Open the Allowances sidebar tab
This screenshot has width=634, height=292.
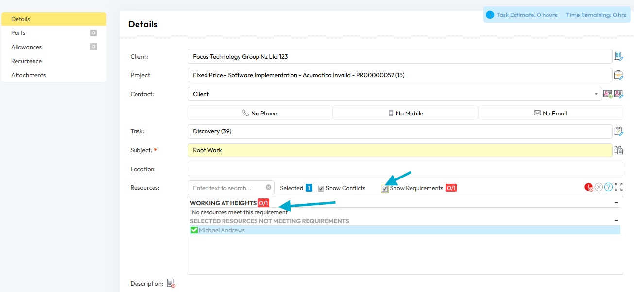pos(54,47)
